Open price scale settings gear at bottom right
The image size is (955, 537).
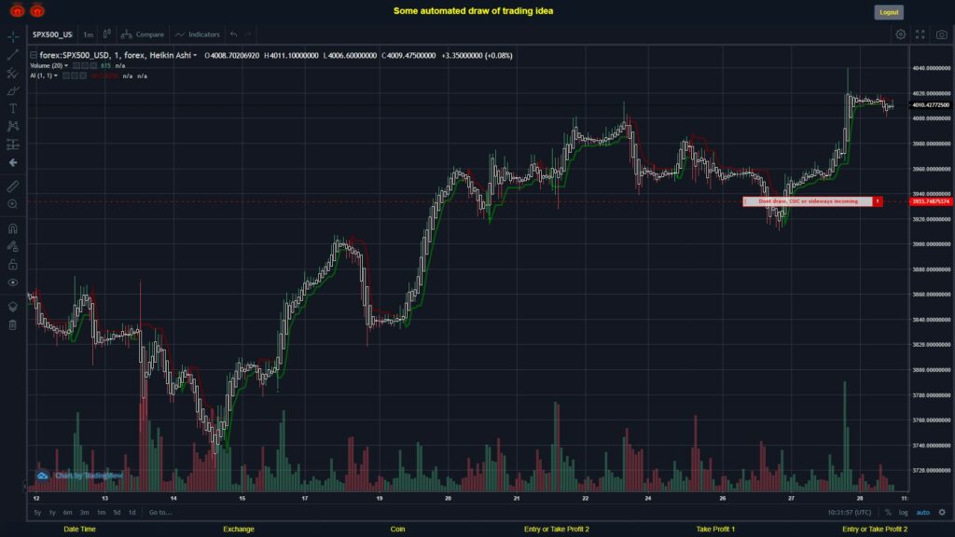tap(942, 513)
